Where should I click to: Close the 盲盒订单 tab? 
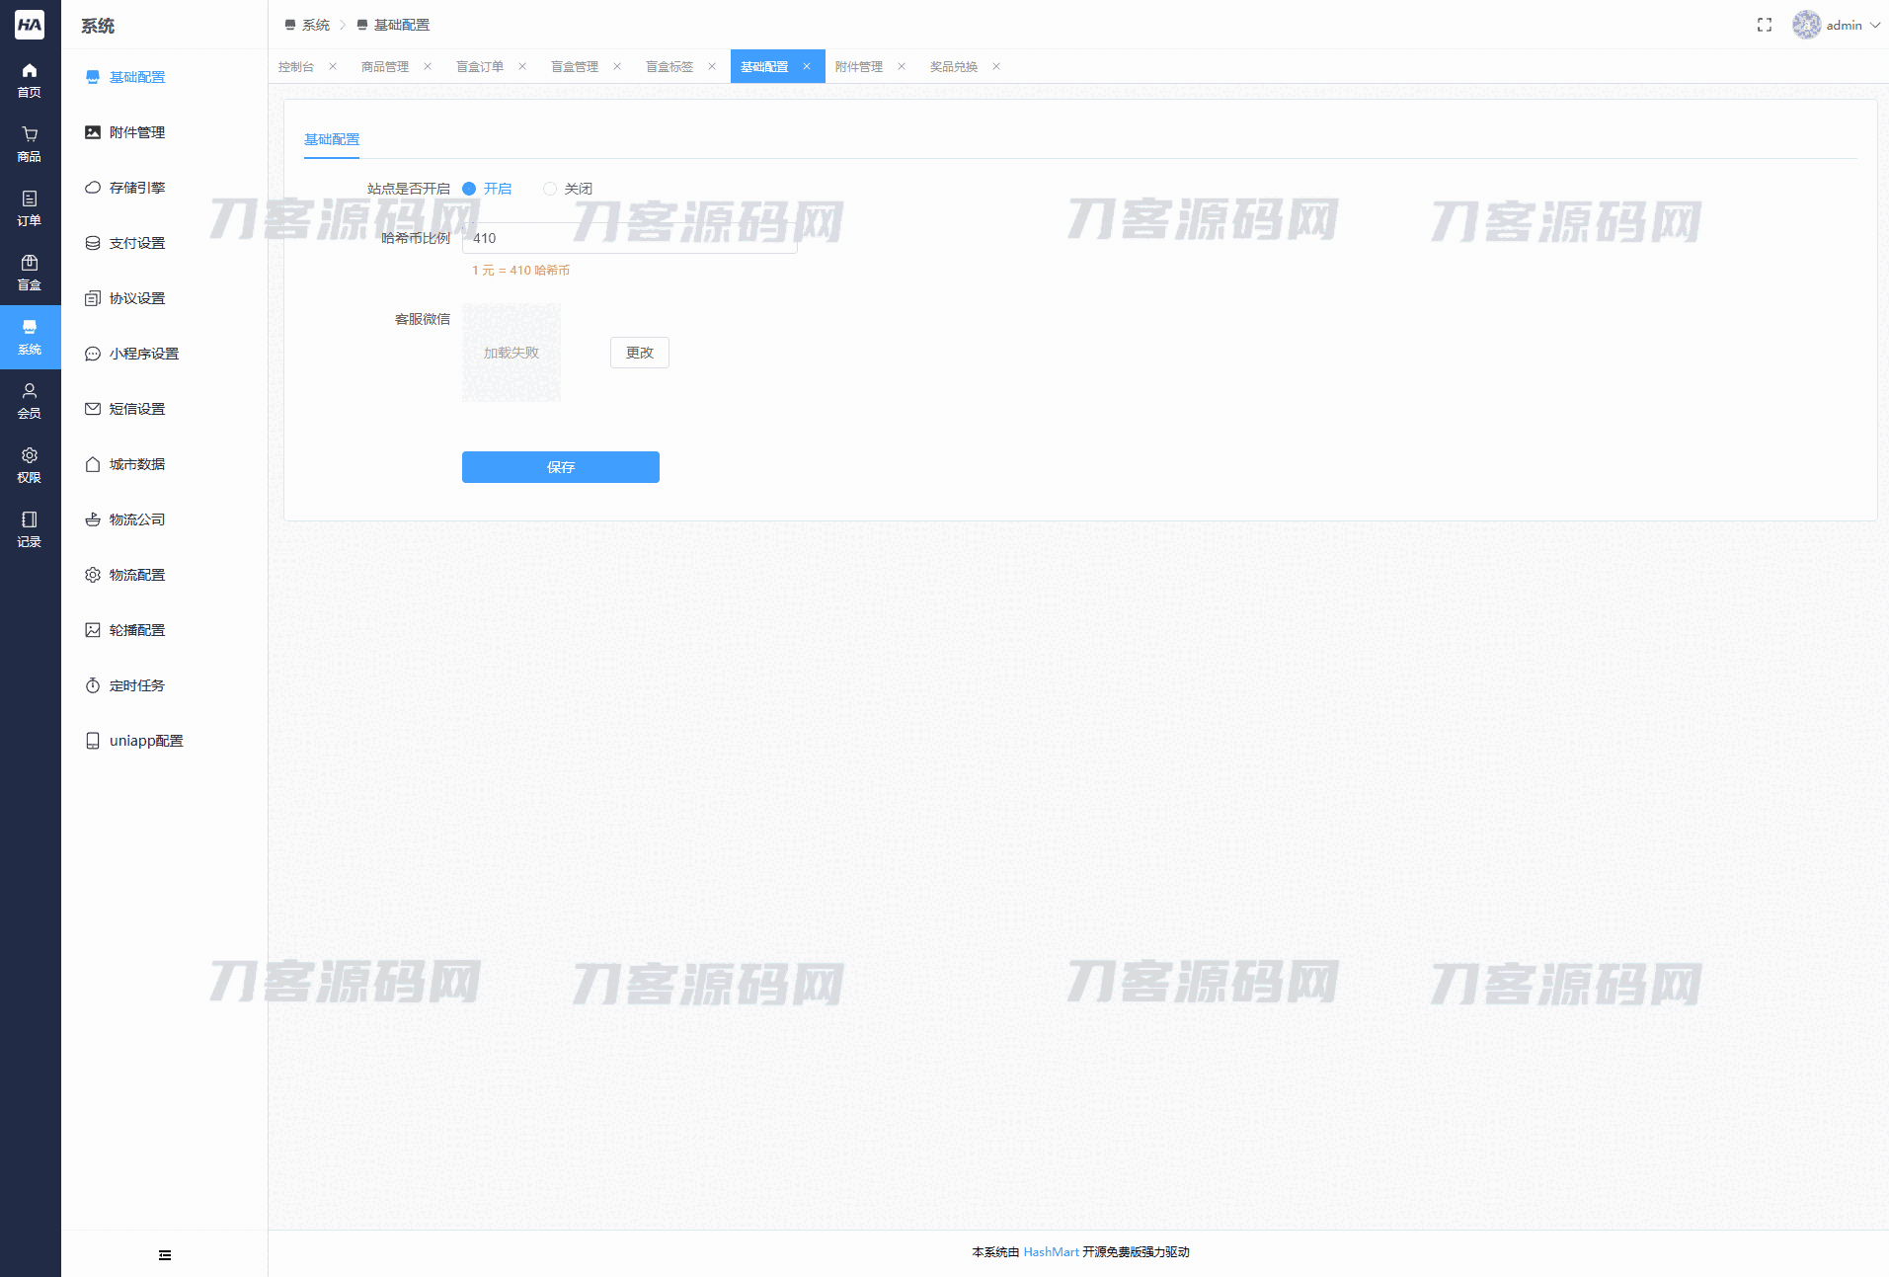pos(522,67)
